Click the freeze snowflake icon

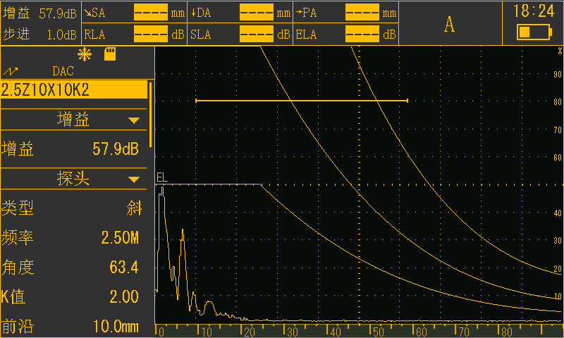tap(85, 54)
